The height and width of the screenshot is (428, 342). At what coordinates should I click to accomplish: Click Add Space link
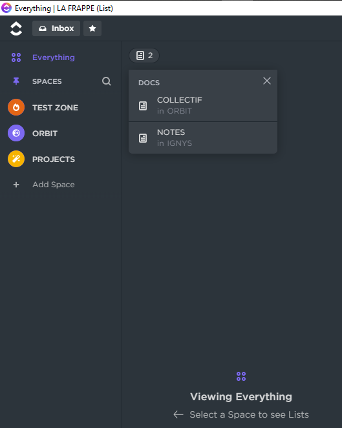click(x=53, y=185)
